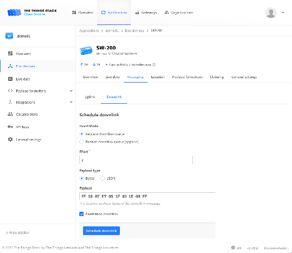The width and height of the screenshot is (292, 253).
Task: Select JSON payload type
Action: click(x=102, y=178)
